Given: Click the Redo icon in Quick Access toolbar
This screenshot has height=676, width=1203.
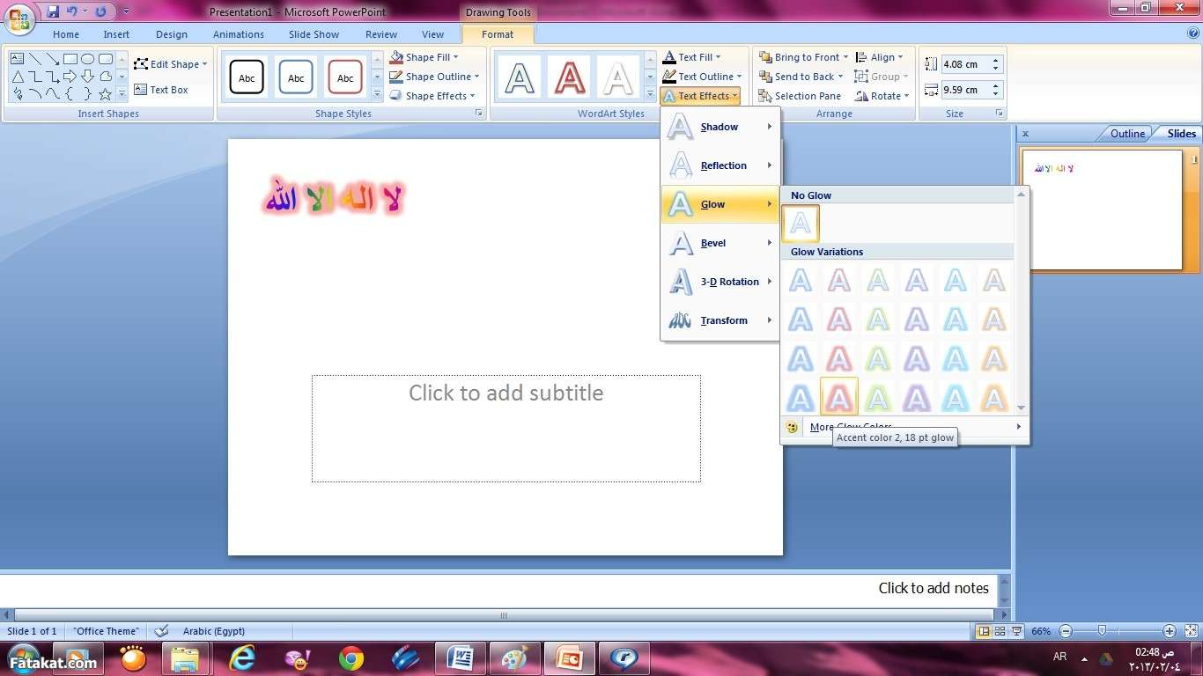Looking at the screenshot, I should pyautogui.click(x=100, y=12).
